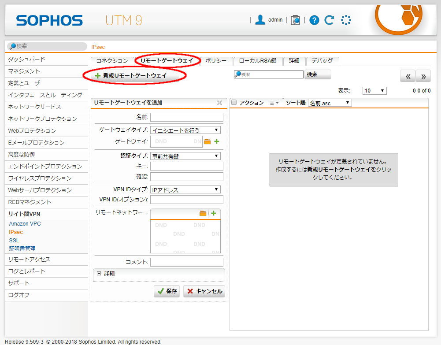Click the キャンセル button

[204, 291]
